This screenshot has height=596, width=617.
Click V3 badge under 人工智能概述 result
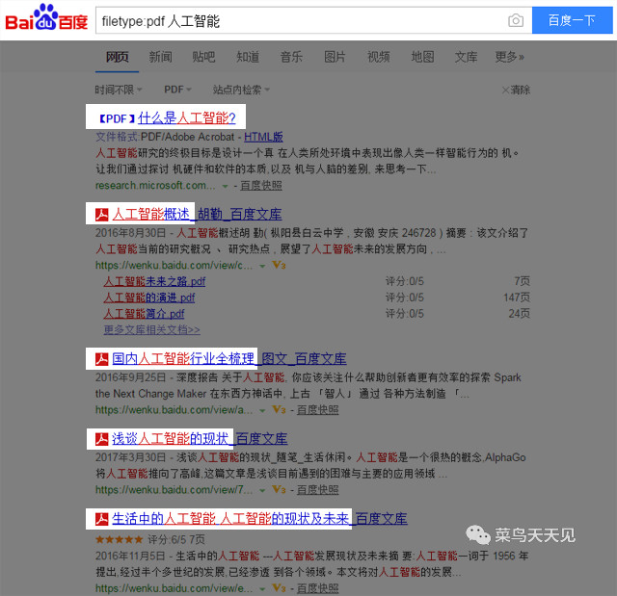[279, 265]
